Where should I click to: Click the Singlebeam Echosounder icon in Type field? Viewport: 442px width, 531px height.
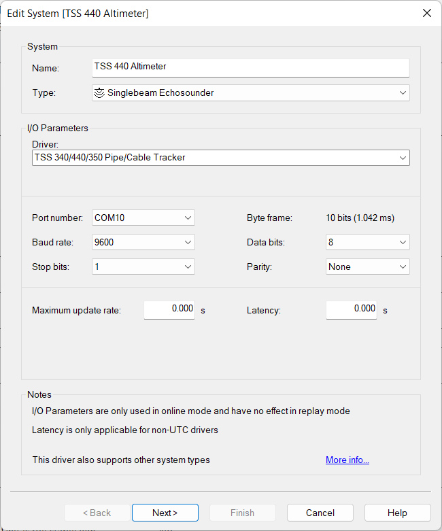coord(99,92)
